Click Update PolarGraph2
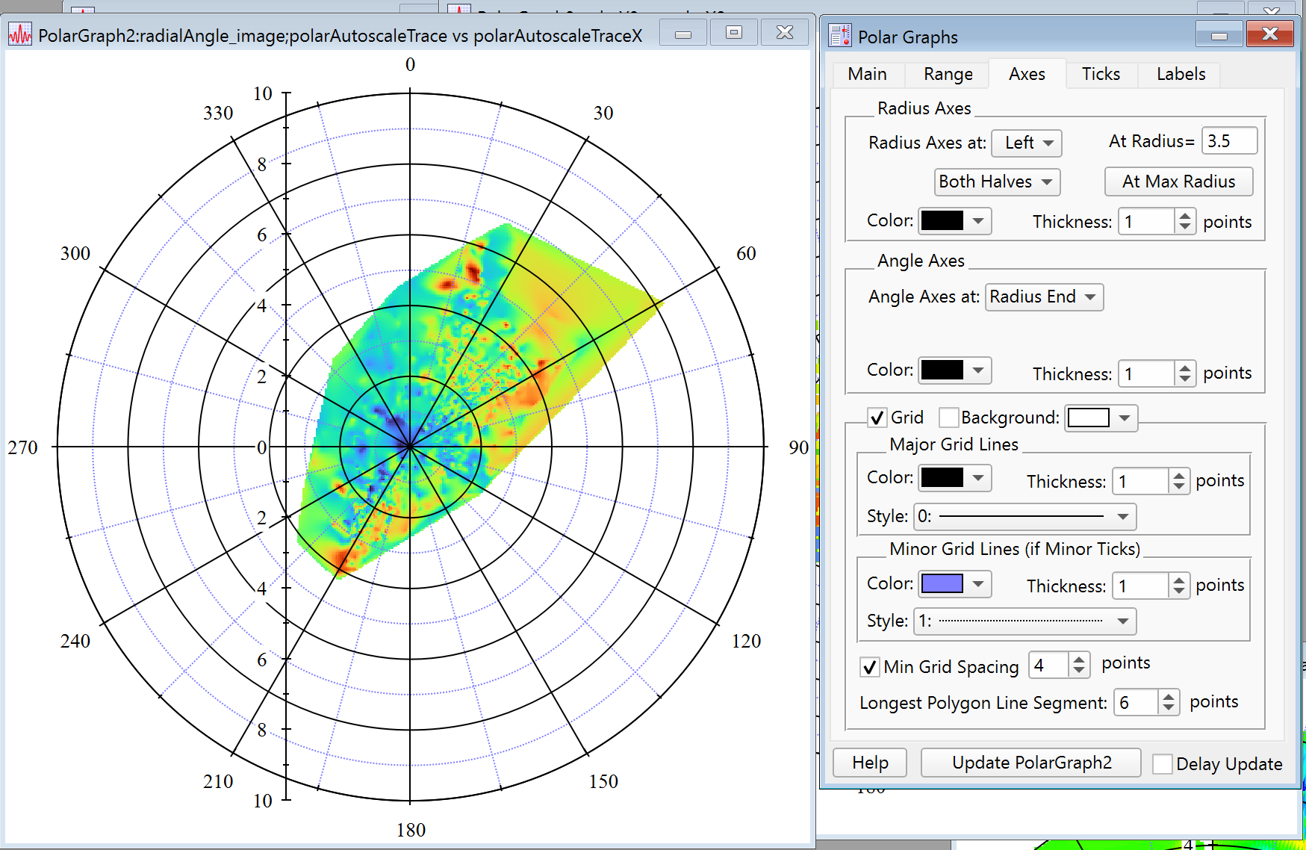The image size is (1306, 850). tap(1030, 763)
